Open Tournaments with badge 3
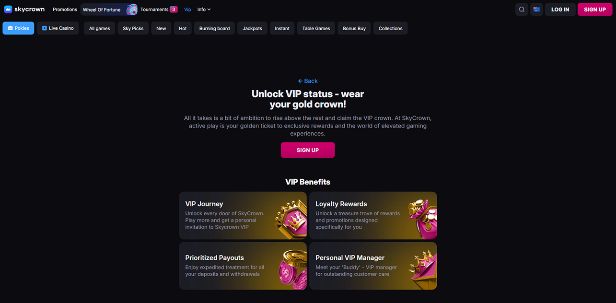Screen dimensions: 616x303 pyautogui.click(x=159, y=10)
